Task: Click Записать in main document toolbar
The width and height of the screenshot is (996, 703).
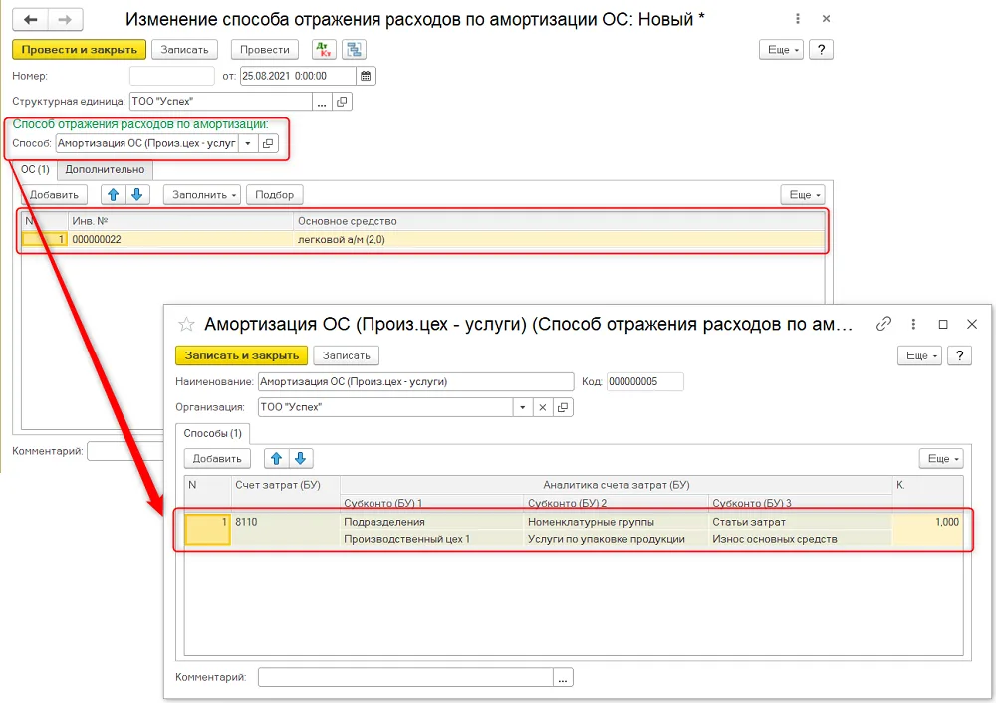Action: point(184,50)
